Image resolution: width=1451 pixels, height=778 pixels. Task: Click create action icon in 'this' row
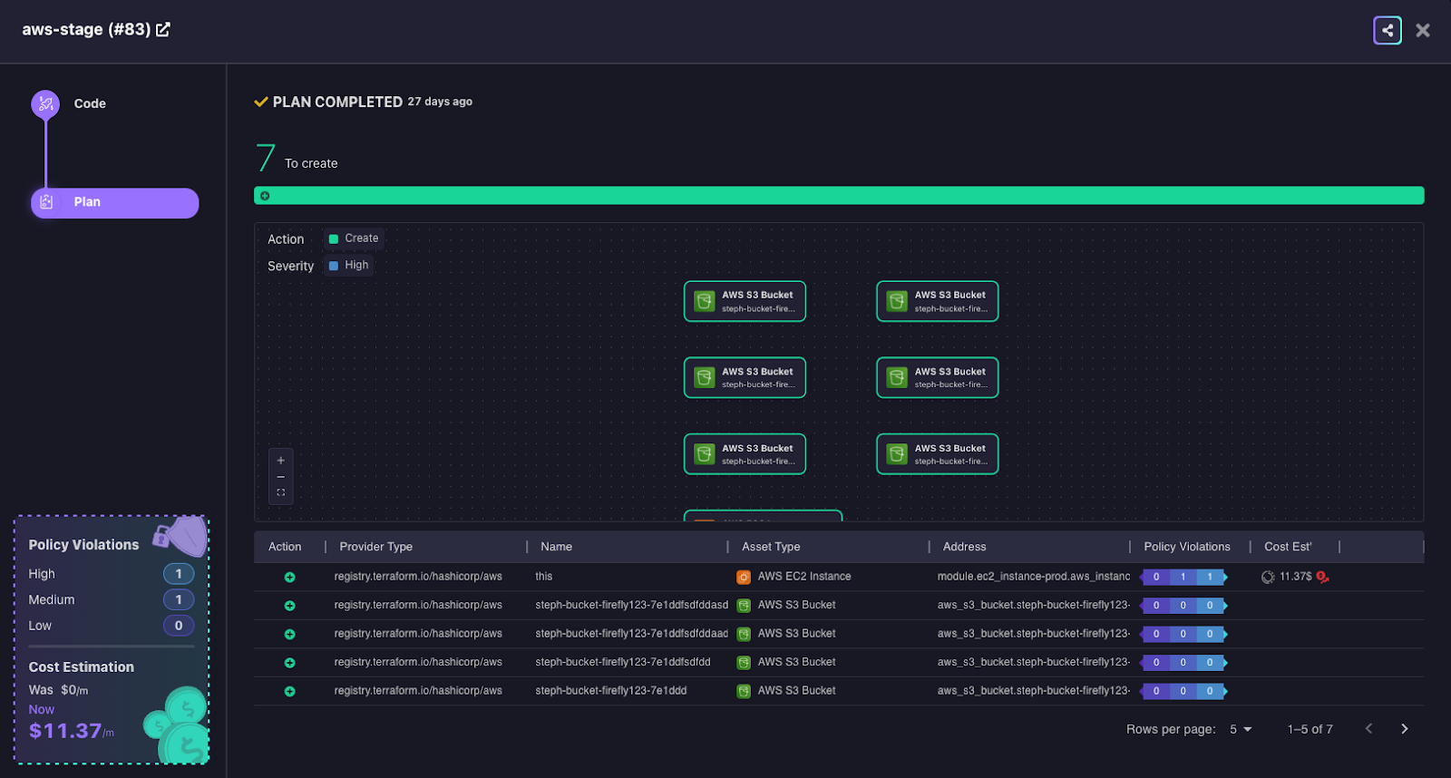pyautogui.click(x=289, y=578)
